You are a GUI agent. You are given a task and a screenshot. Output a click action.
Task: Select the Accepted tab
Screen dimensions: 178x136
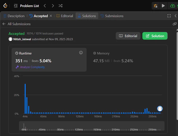click(x=39, y=16)
